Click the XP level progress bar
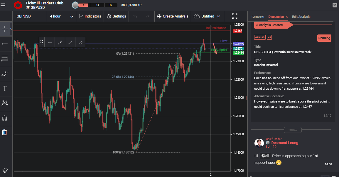 coord(97,5)
